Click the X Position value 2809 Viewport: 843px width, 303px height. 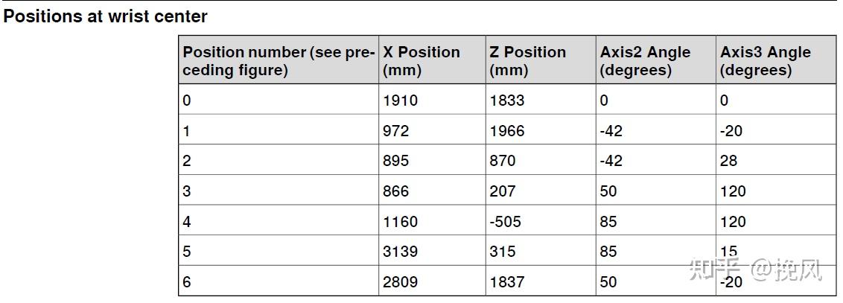click(401, 282)
